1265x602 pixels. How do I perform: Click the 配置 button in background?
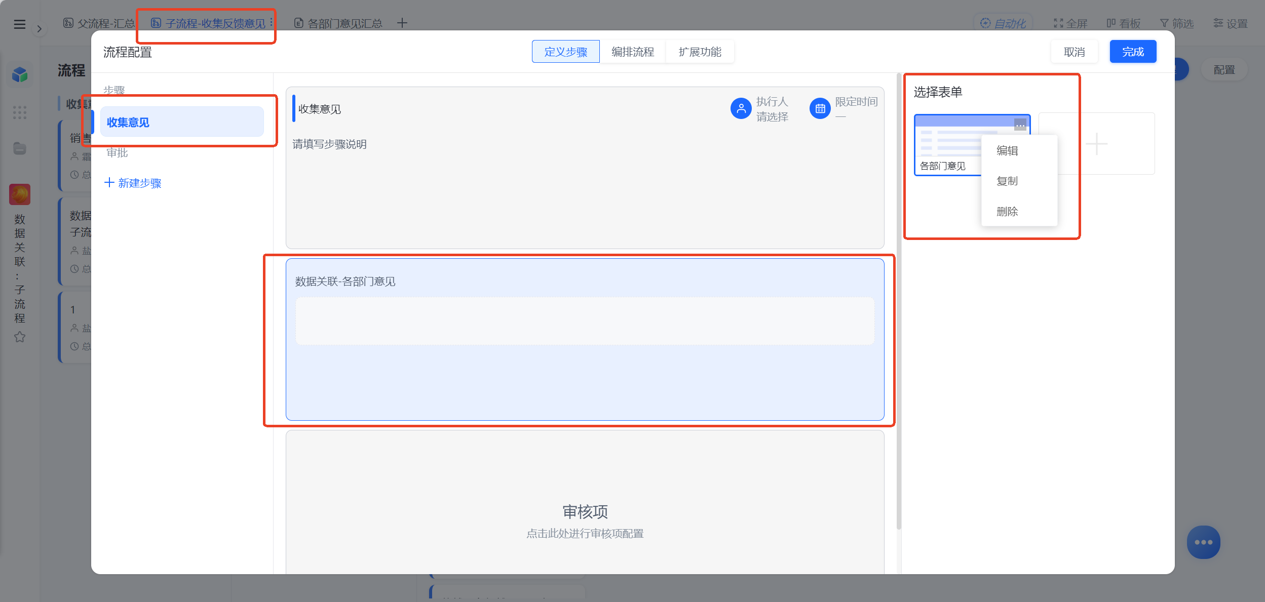[x=1224, y=70]
